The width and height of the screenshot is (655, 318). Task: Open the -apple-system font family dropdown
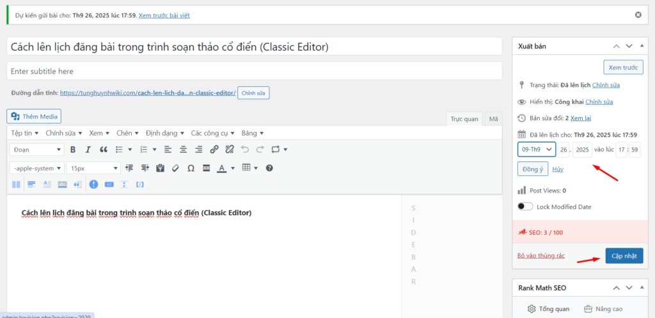(x=36, y=168)
